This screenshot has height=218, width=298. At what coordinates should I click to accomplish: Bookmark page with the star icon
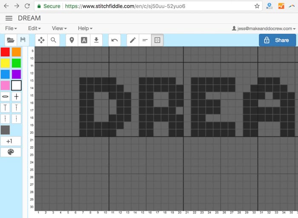pos(257,6)
